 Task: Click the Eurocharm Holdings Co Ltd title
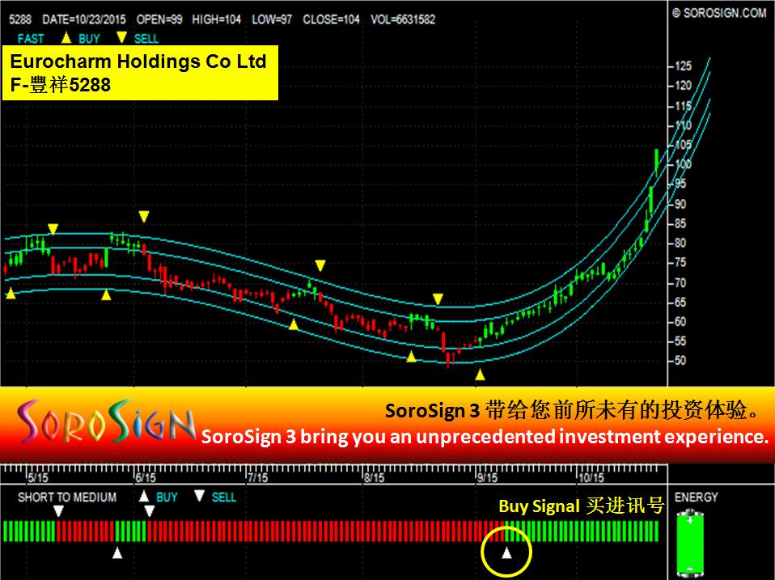click(138, 61)
